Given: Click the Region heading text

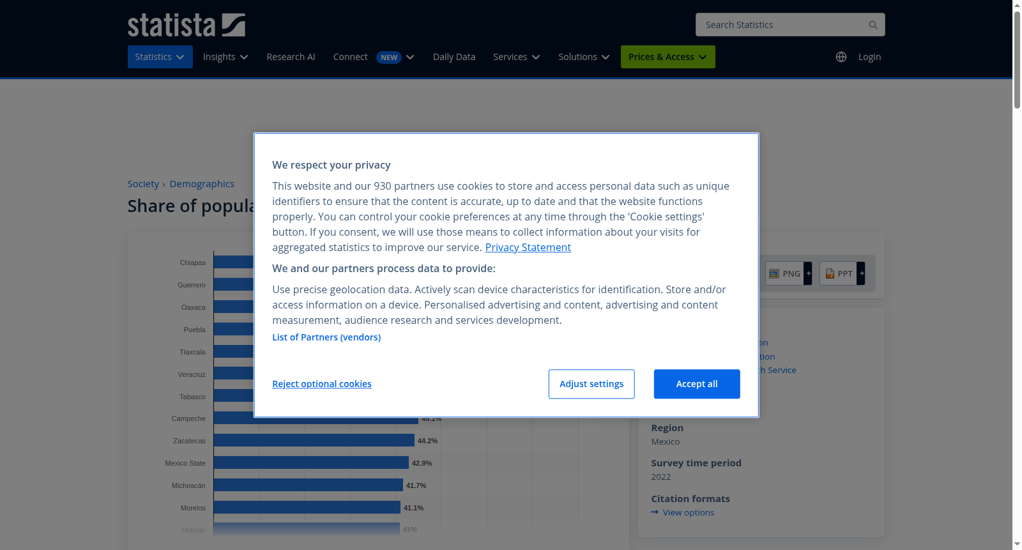Looking at the screenshot, I should pos(667,428).
